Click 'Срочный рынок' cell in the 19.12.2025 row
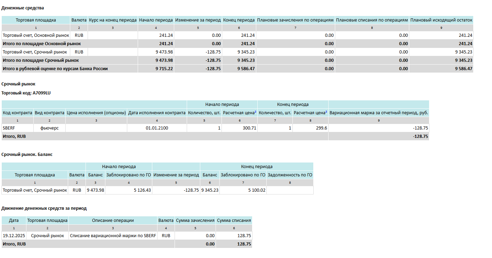Viewport: 492px width, 258px height. [x=47, y=236]
